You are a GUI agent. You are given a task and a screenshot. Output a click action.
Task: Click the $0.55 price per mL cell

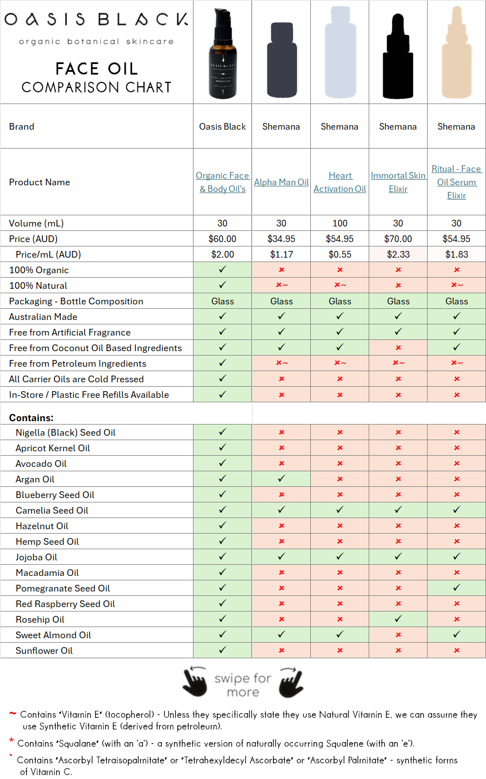coord(340,254)
